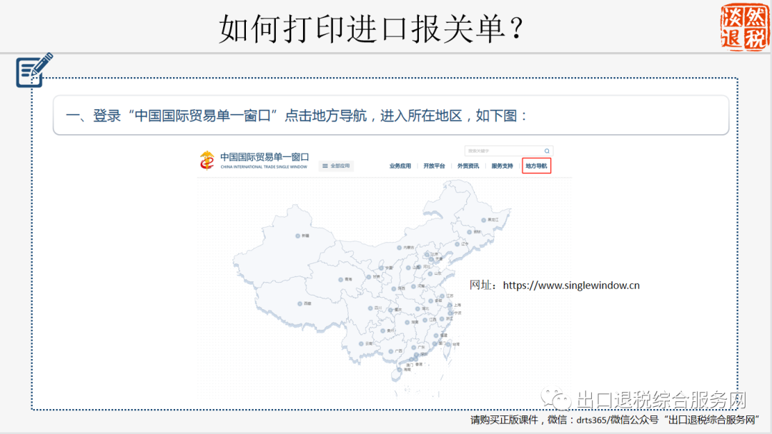Viewport: 772px width, 434px height.
Task: Go to the 外贸资讯 navigation item
Action: [x=467, y=166]
